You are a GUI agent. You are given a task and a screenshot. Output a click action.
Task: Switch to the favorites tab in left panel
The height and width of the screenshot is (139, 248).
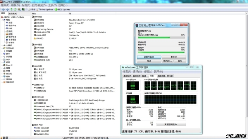(x=12, y=14)
